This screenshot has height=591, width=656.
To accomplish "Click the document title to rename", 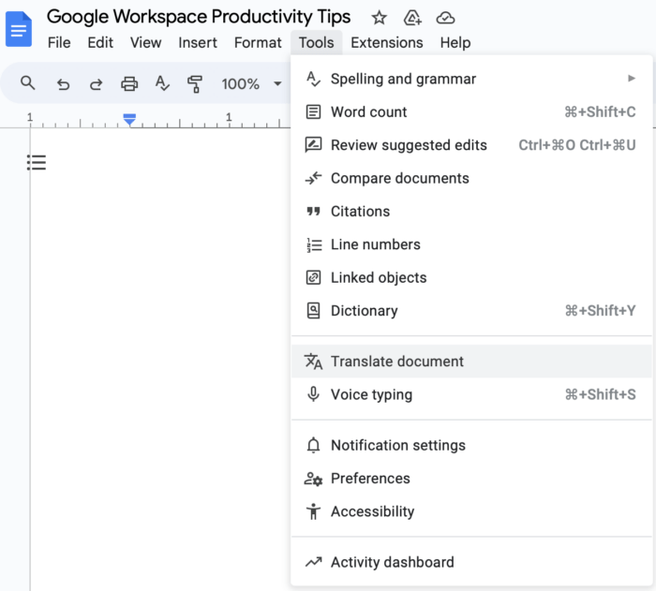I will click(199, 17).
